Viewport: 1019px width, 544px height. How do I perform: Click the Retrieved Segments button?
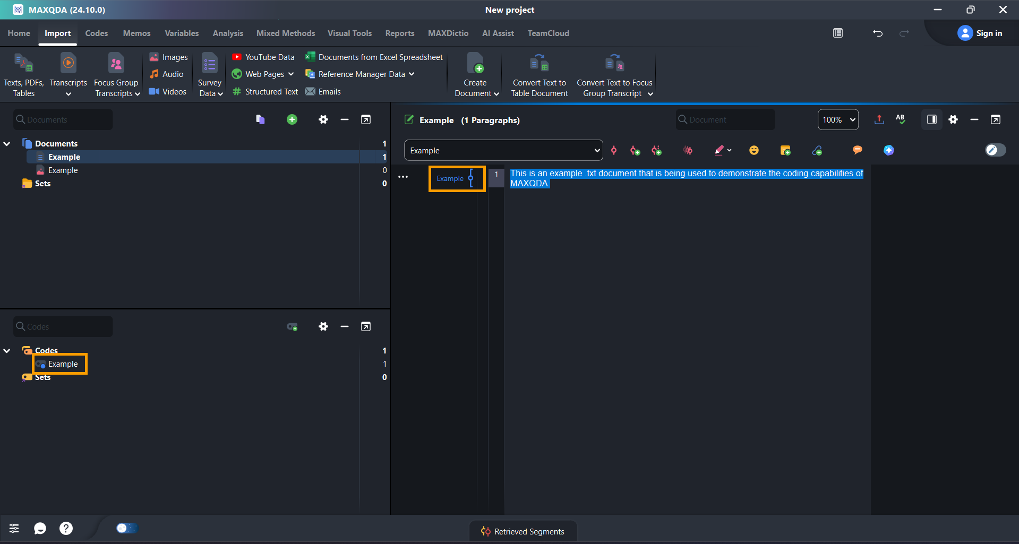click(523, 531)
